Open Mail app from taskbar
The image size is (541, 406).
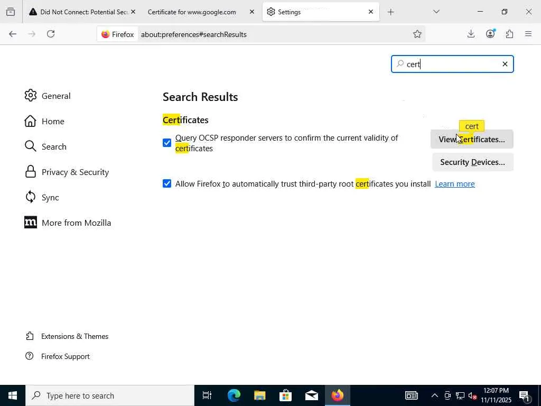pos(312,395)
